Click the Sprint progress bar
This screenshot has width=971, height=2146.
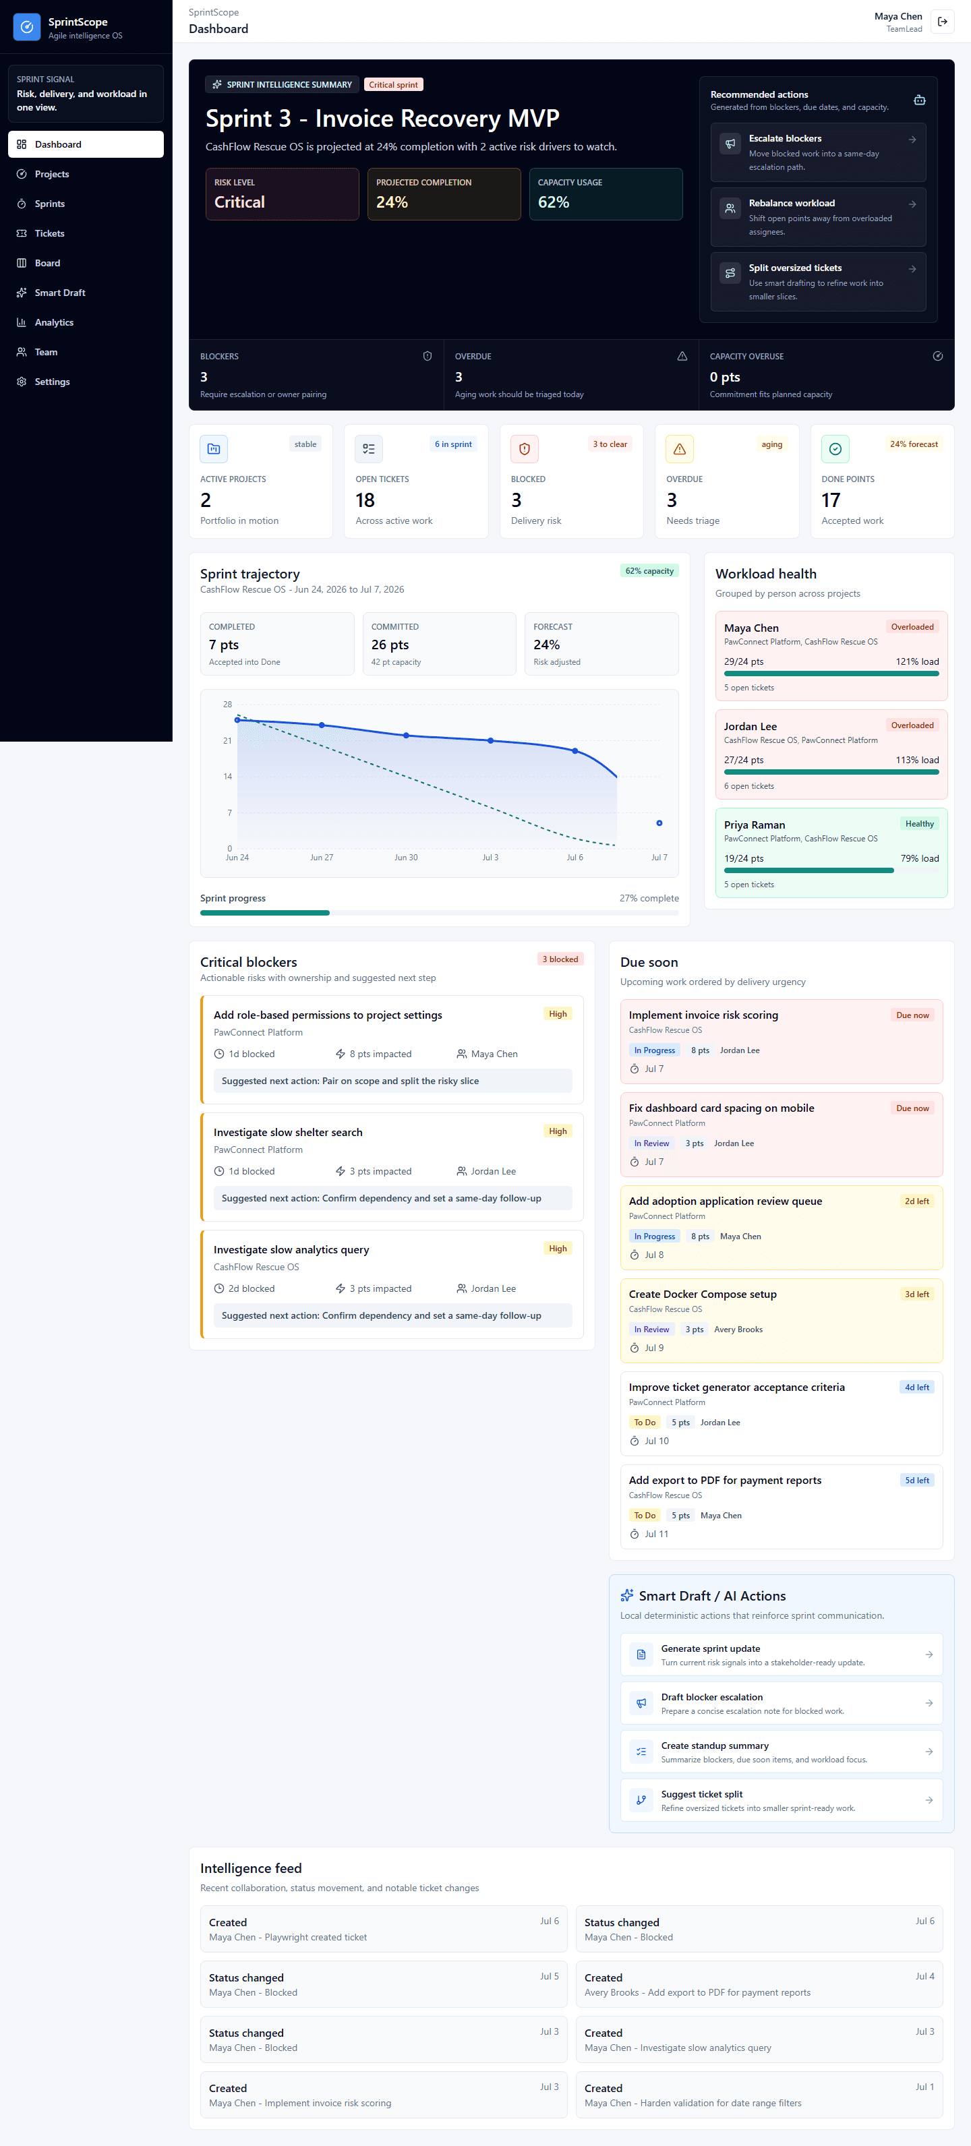click(439, 913)
